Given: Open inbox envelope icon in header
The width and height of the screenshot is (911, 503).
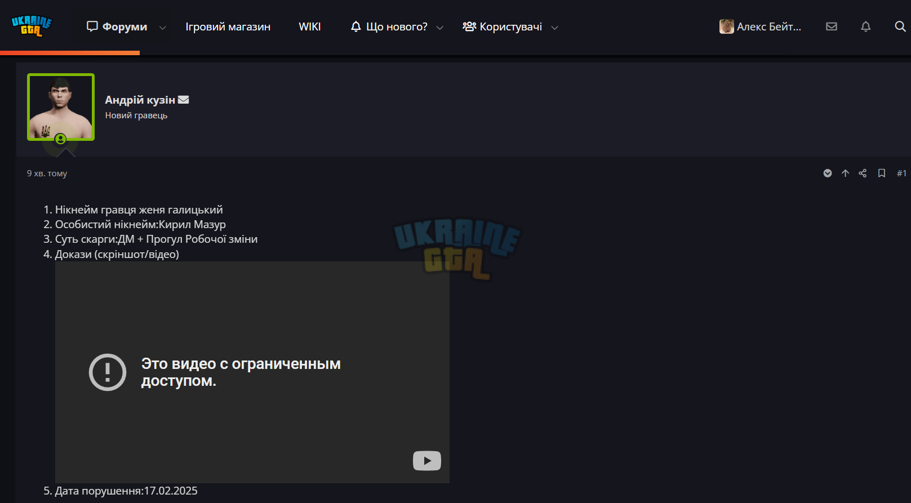Looking at the screenshot, I should [x=832, y=26].
